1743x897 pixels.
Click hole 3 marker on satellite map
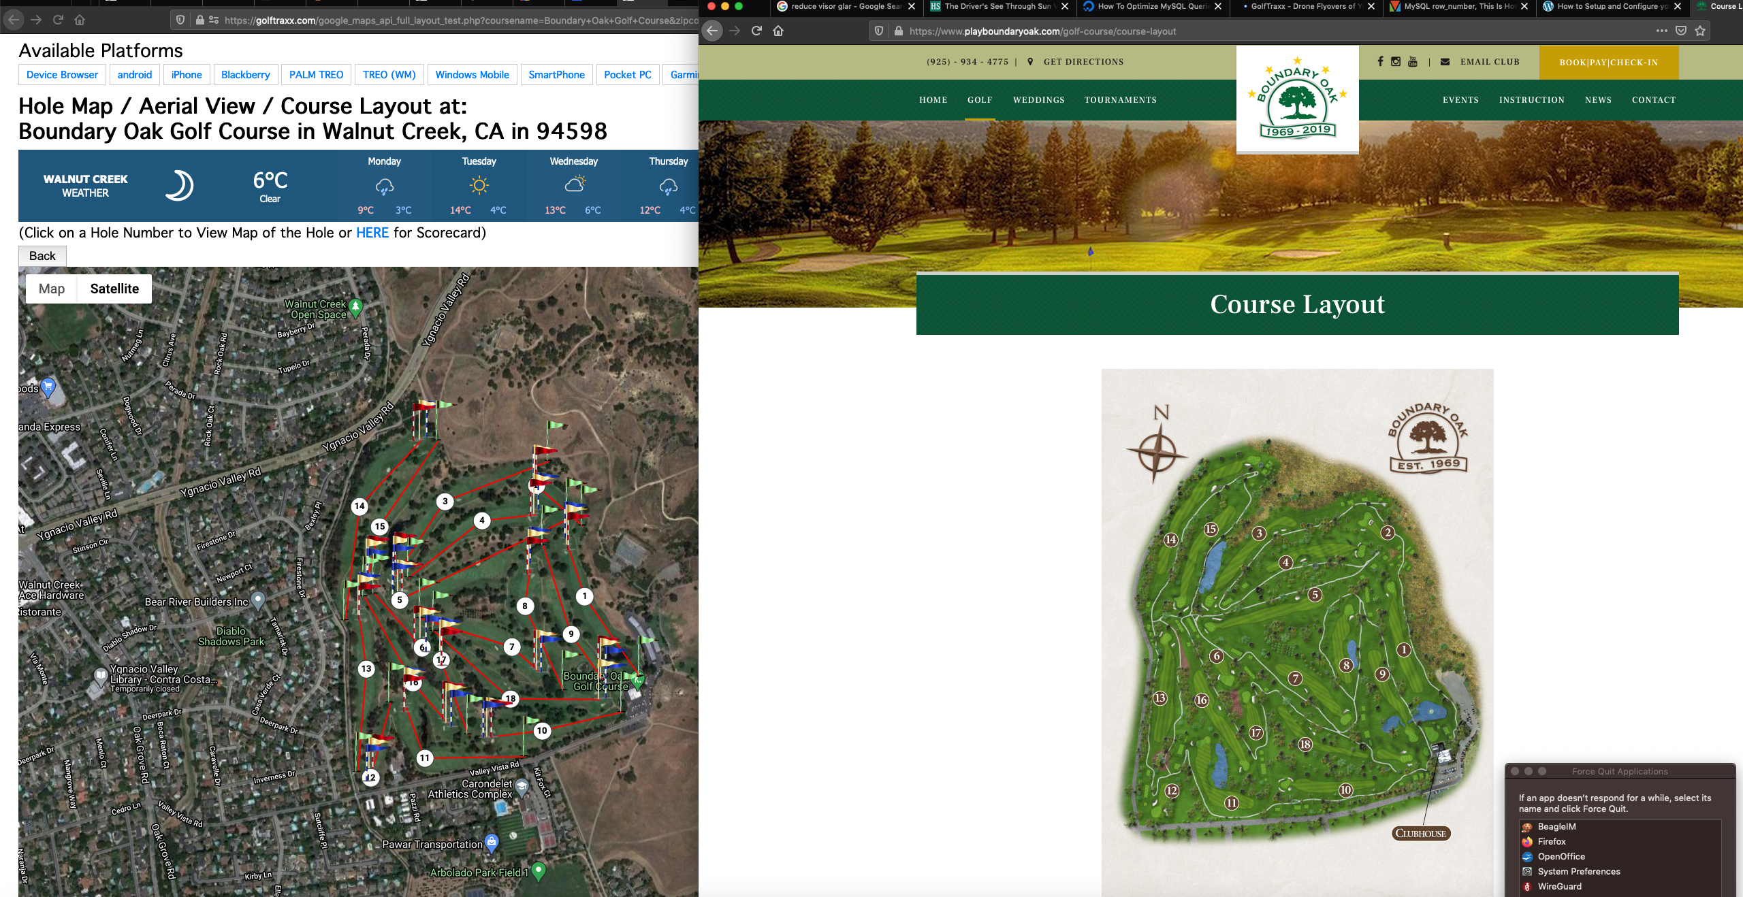[445, 501]
